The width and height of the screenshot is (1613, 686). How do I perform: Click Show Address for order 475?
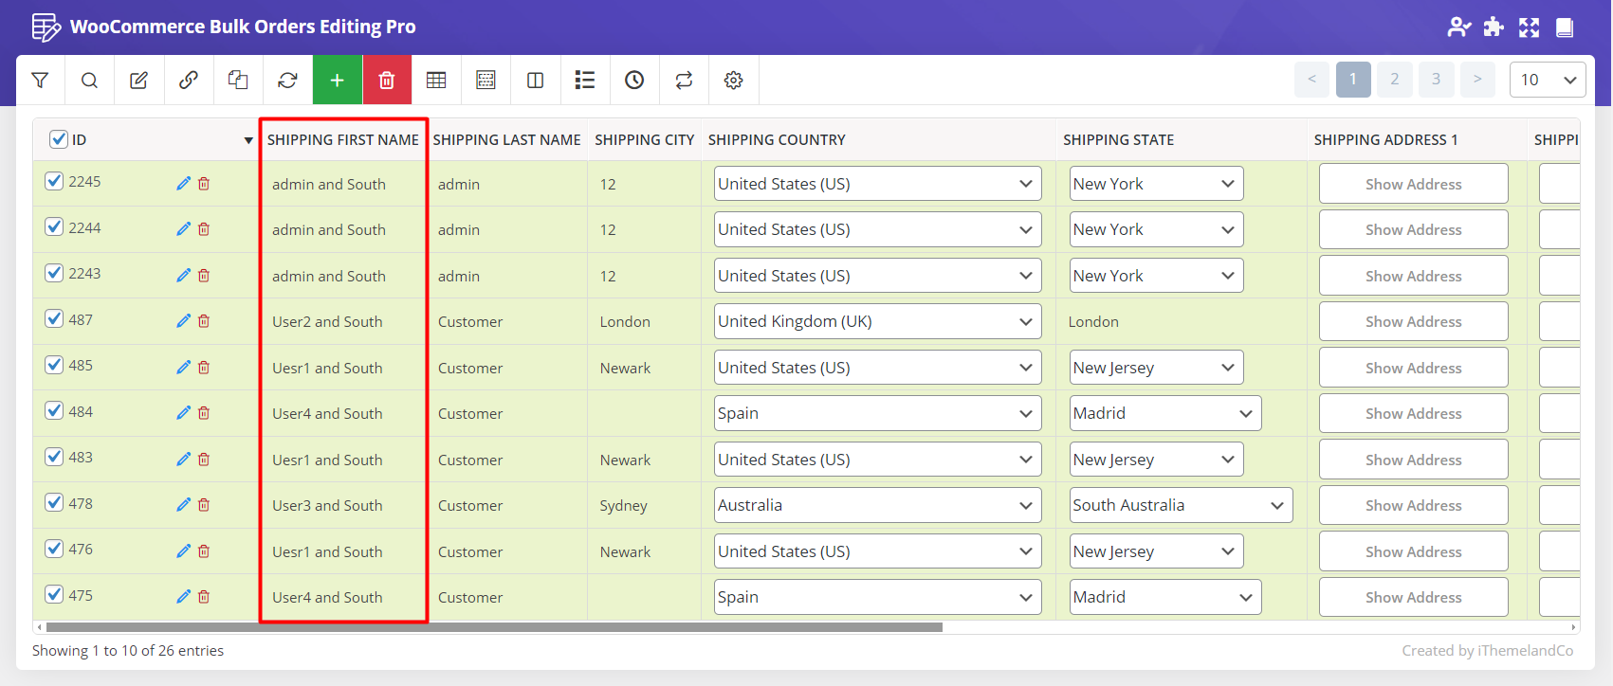[1413, 597]
